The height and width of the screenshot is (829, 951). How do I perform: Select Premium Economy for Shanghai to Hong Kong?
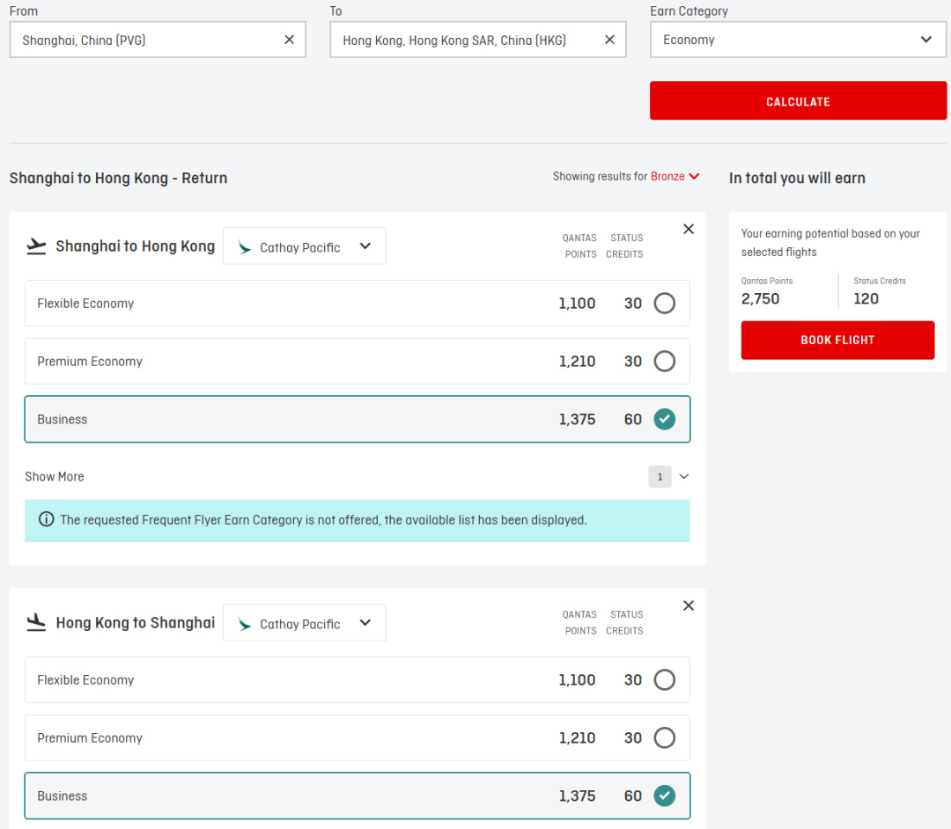[x=664, y=362]
